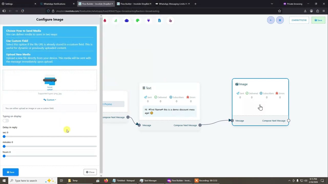Select the hand pointer icon in toolbar

170,20
